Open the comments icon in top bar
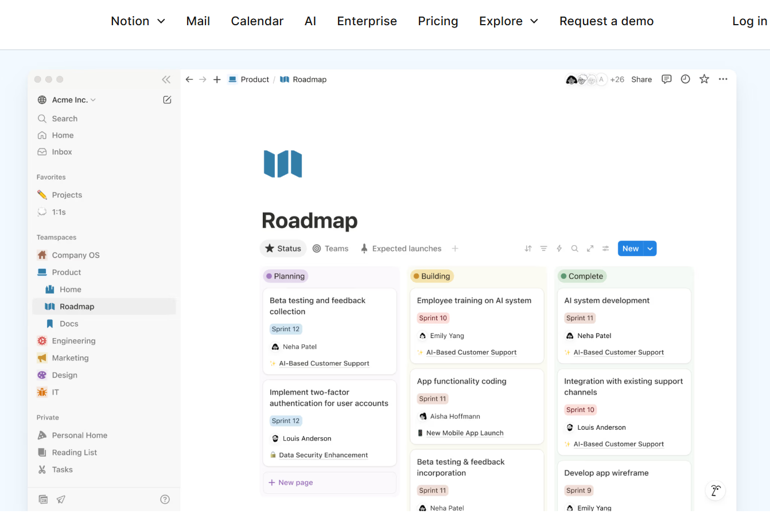 666,79
